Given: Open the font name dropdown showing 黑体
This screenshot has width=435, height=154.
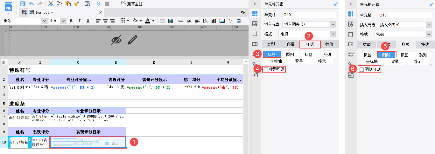Looking at the screenshot, I should click(x=25, y=21).
